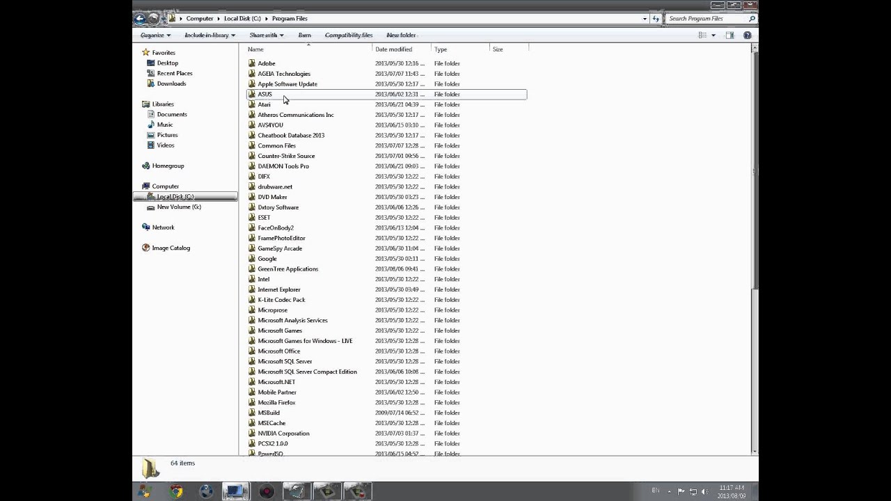The height and width of the screenshot is (501, 891).
Task: Open the address bar history dropdown arrow
Action: pos(645,19)
